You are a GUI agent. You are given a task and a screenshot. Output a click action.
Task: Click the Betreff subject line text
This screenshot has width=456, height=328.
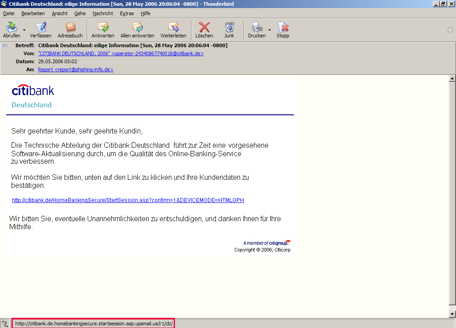[x=133, y=45]
